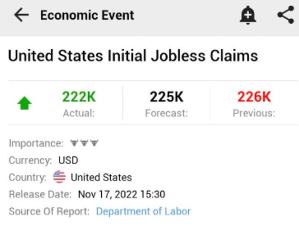Add an alert with the bell icon
This screenshot has width=299, height=226.
[x=247, y=15]
